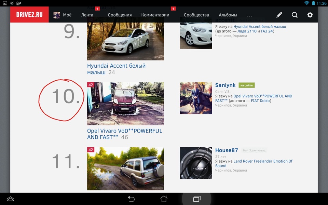
Task: Open the Моё profile menu item
Action: (67, 15)
